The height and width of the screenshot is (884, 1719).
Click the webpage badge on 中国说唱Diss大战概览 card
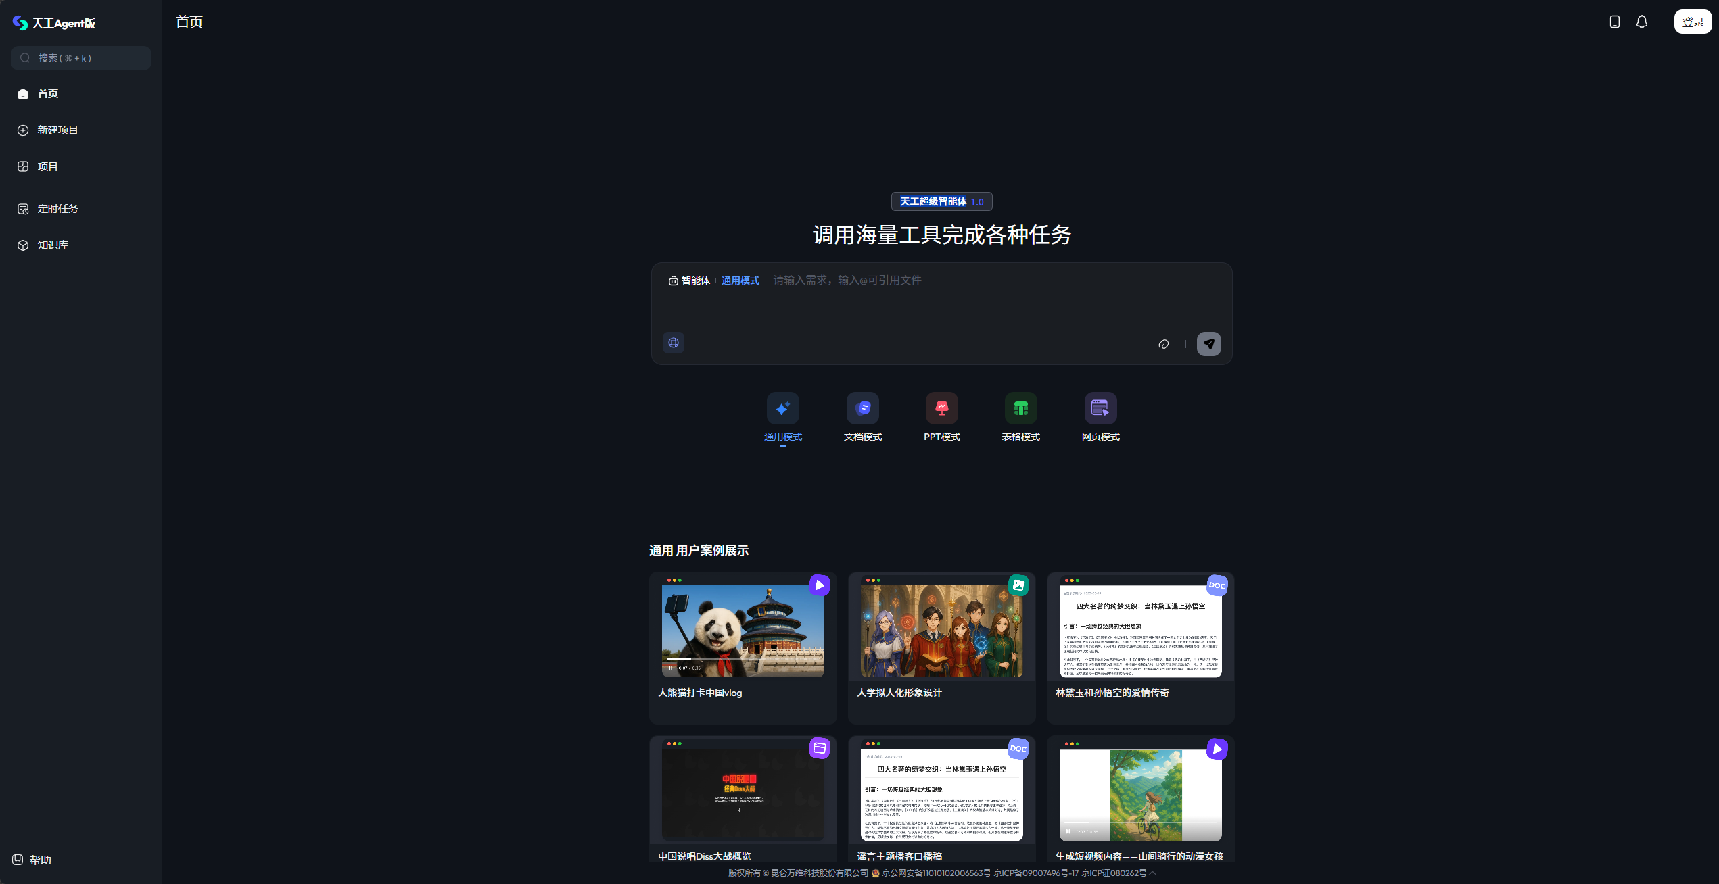(820, 748)
